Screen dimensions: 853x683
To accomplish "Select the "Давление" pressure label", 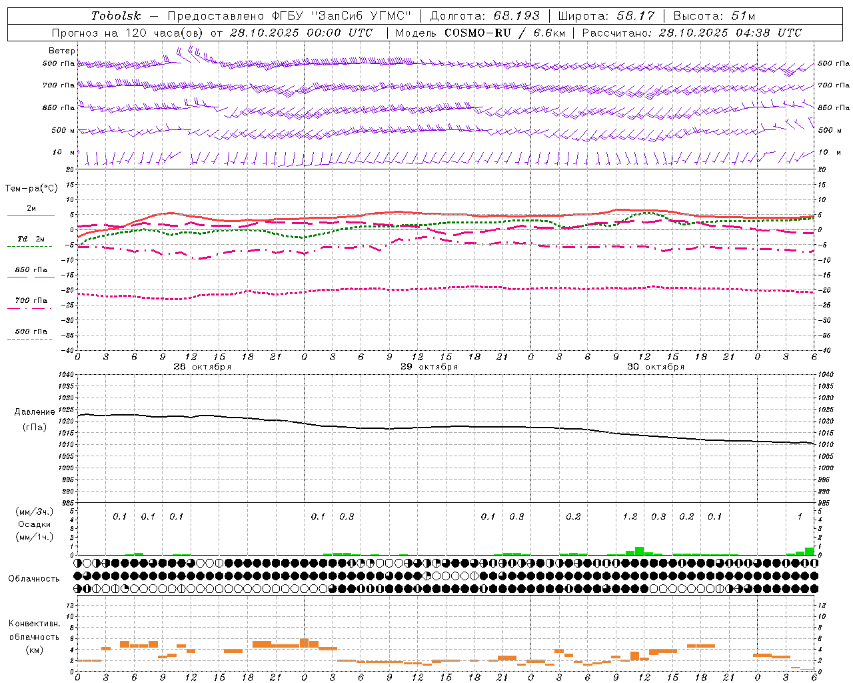I will click(33, 412).
